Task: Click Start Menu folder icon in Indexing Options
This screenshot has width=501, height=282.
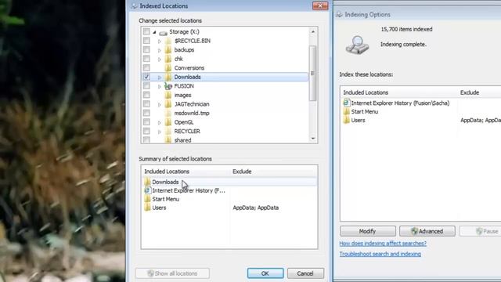Action: [346, 111]
